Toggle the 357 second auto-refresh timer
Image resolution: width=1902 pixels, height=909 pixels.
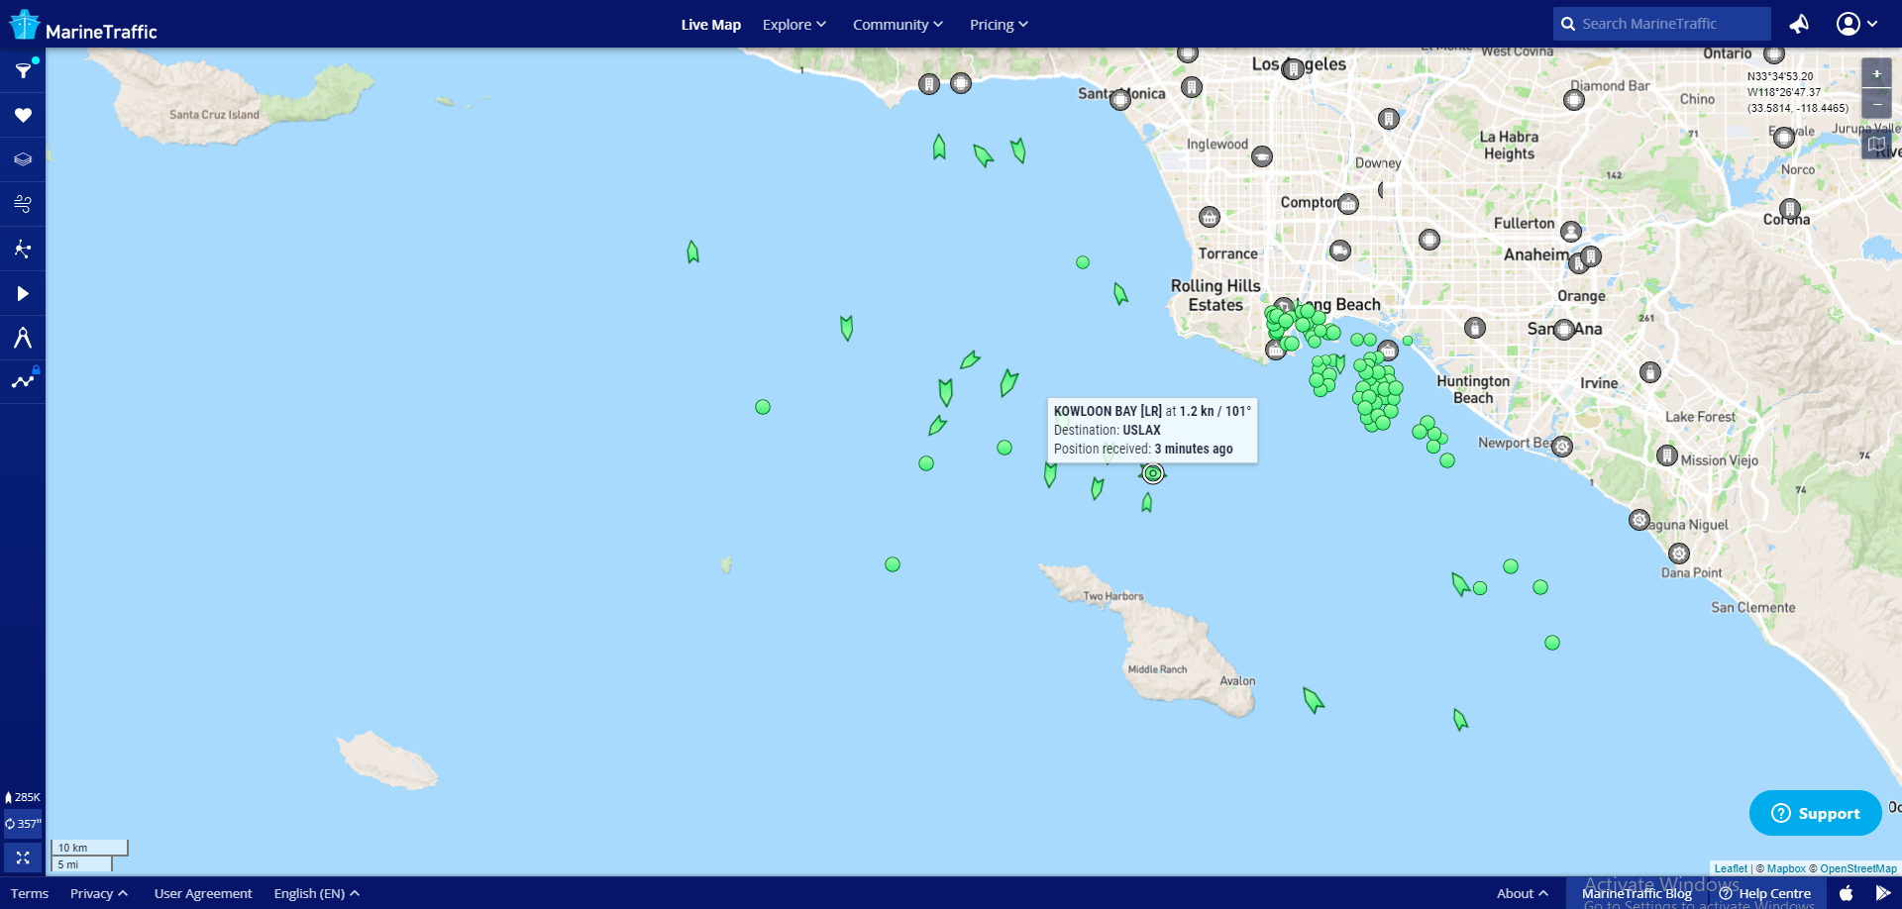(23, 824)
